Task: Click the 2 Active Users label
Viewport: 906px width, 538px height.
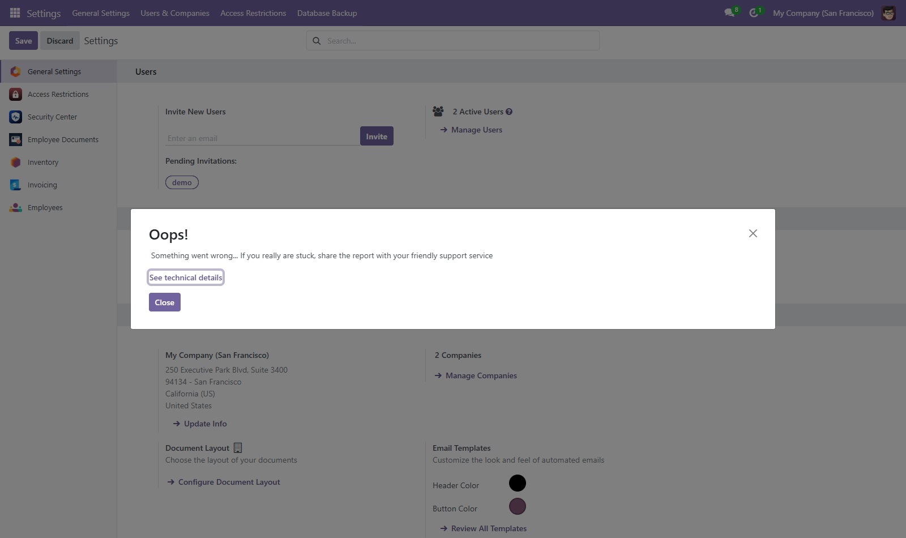Action: coord(478,112)
